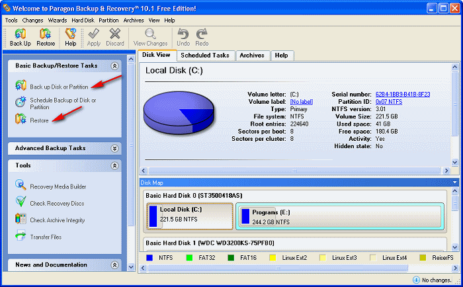Click Basic Hard Disk 0 (ST3500418AS) header

(194, 196)
